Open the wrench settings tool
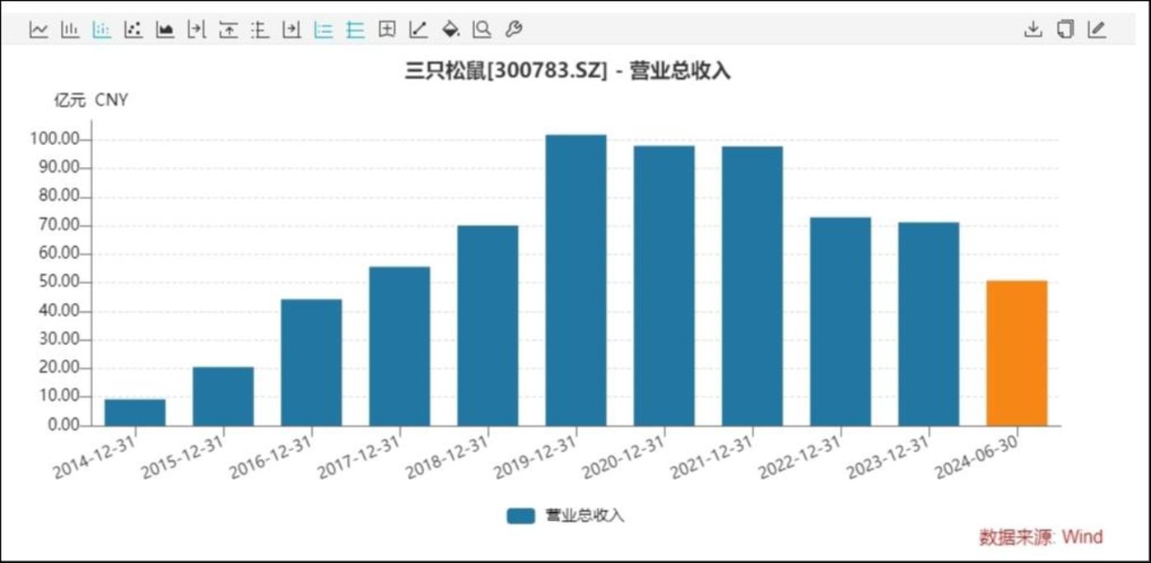 (513, 30)
